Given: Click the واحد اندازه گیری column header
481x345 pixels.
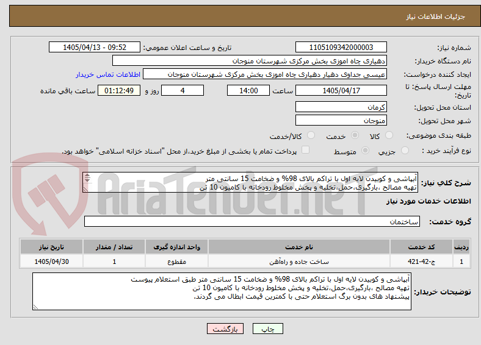Looking at the screenshot, I should (176, 247).
